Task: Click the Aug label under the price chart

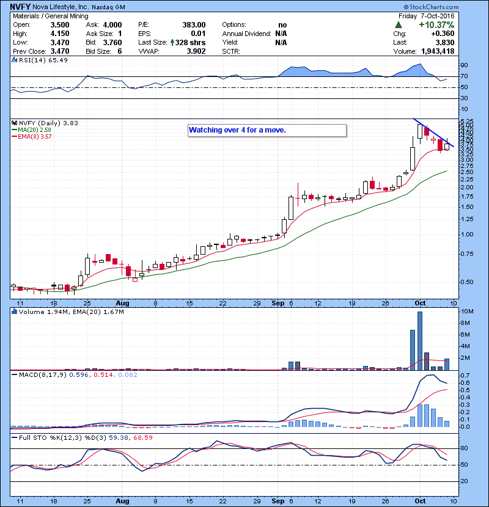Action: pyautogui.click(x=122, y=303)
